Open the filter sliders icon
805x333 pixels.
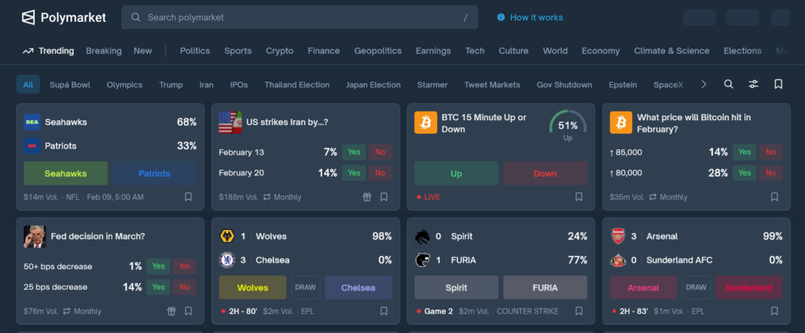click(x=753, y=84)
